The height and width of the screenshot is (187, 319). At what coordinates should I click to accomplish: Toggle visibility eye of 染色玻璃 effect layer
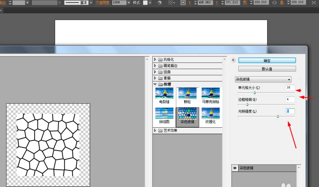(235, 168)
